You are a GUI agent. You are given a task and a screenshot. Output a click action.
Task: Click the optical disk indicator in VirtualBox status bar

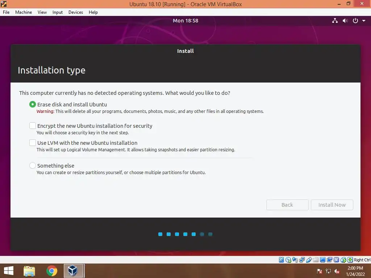[288, 260]
